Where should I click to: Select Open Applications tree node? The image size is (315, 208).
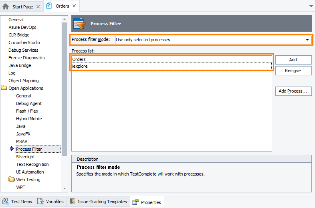coord(26,88)
